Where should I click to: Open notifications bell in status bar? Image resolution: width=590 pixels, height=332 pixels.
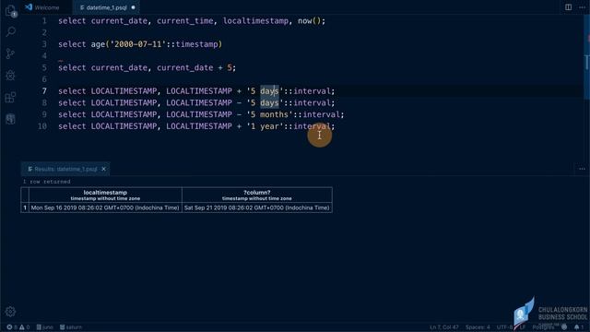coord(578,327)
